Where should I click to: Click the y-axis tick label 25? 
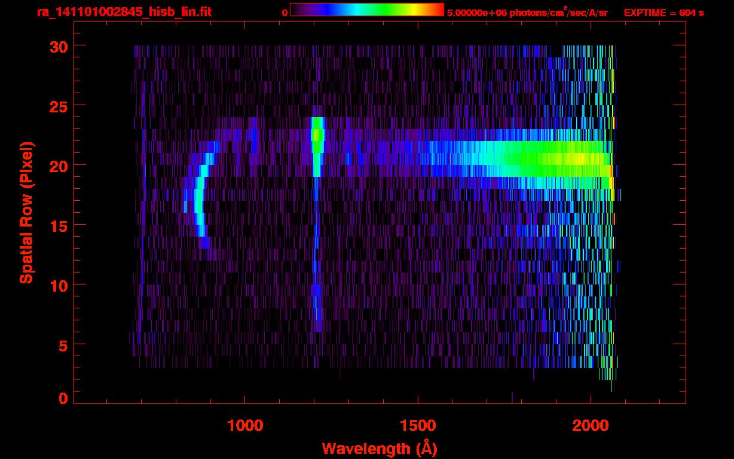point(57,106)
